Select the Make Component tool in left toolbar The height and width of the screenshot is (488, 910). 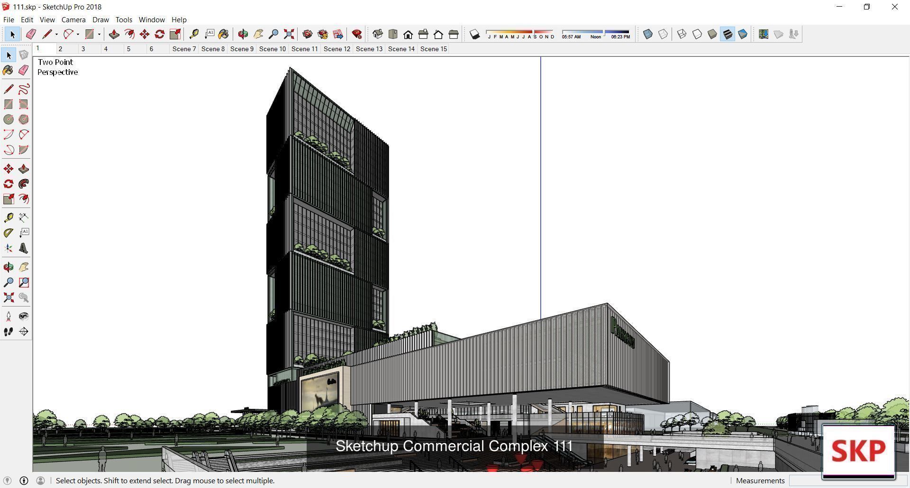pos(24,55)
